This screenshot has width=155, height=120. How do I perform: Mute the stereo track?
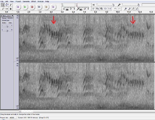(4, 23)
